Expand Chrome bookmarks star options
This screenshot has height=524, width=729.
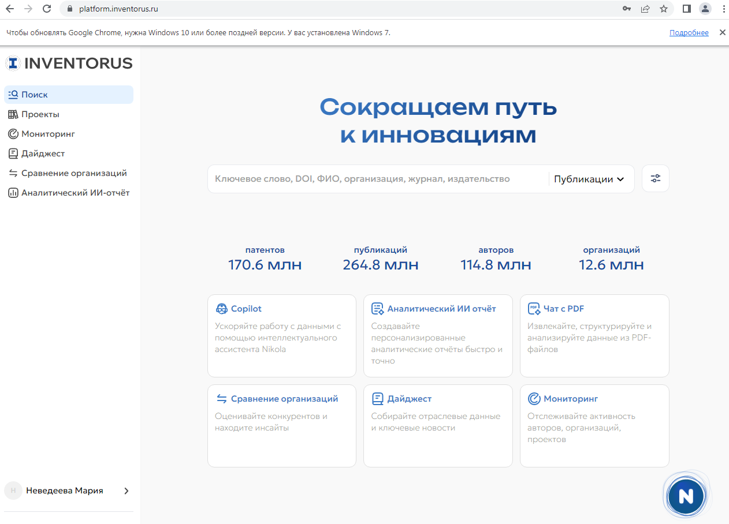pyautogui.click(x=664, y=9)
